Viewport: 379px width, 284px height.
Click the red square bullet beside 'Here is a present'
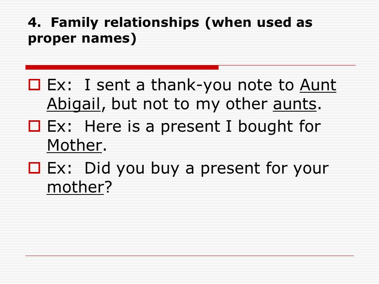[34, 126]
